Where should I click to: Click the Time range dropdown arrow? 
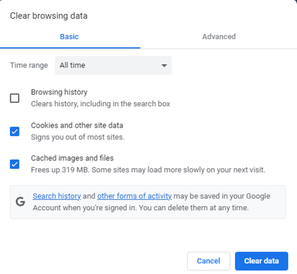click(x=164, y=66)
